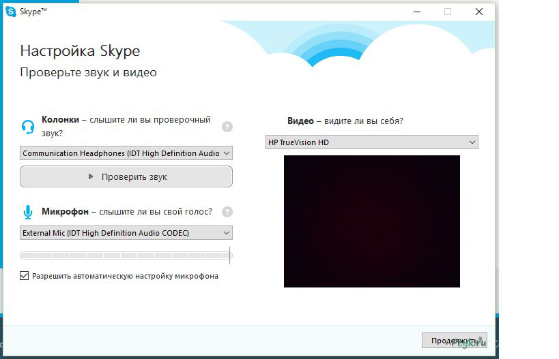Toggle Разрешить автоматическую настройку микрофона checkbox
Screen dimensions: 559x359
point(25,276)
